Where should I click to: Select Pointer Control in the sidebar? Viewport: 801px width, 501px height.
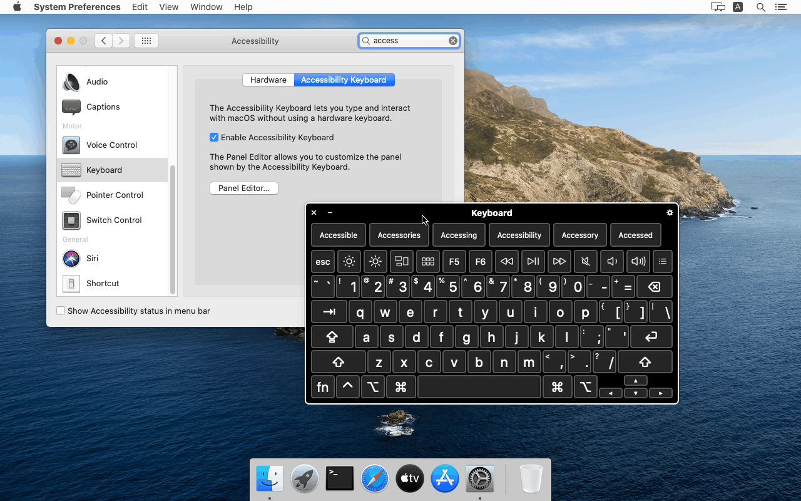coord(112,195)
